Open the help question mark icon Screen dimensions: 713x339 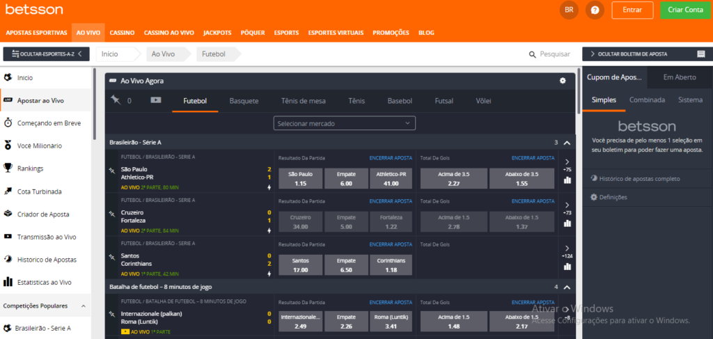tap(595, 10)
